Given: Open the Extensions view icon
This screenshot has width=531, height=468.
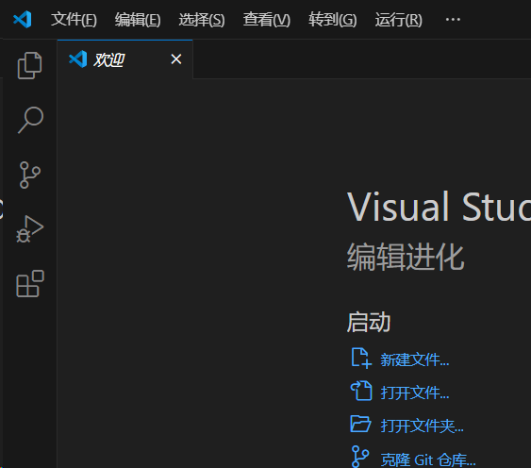Looking at the screenshot, I should (x=30, y=284).
